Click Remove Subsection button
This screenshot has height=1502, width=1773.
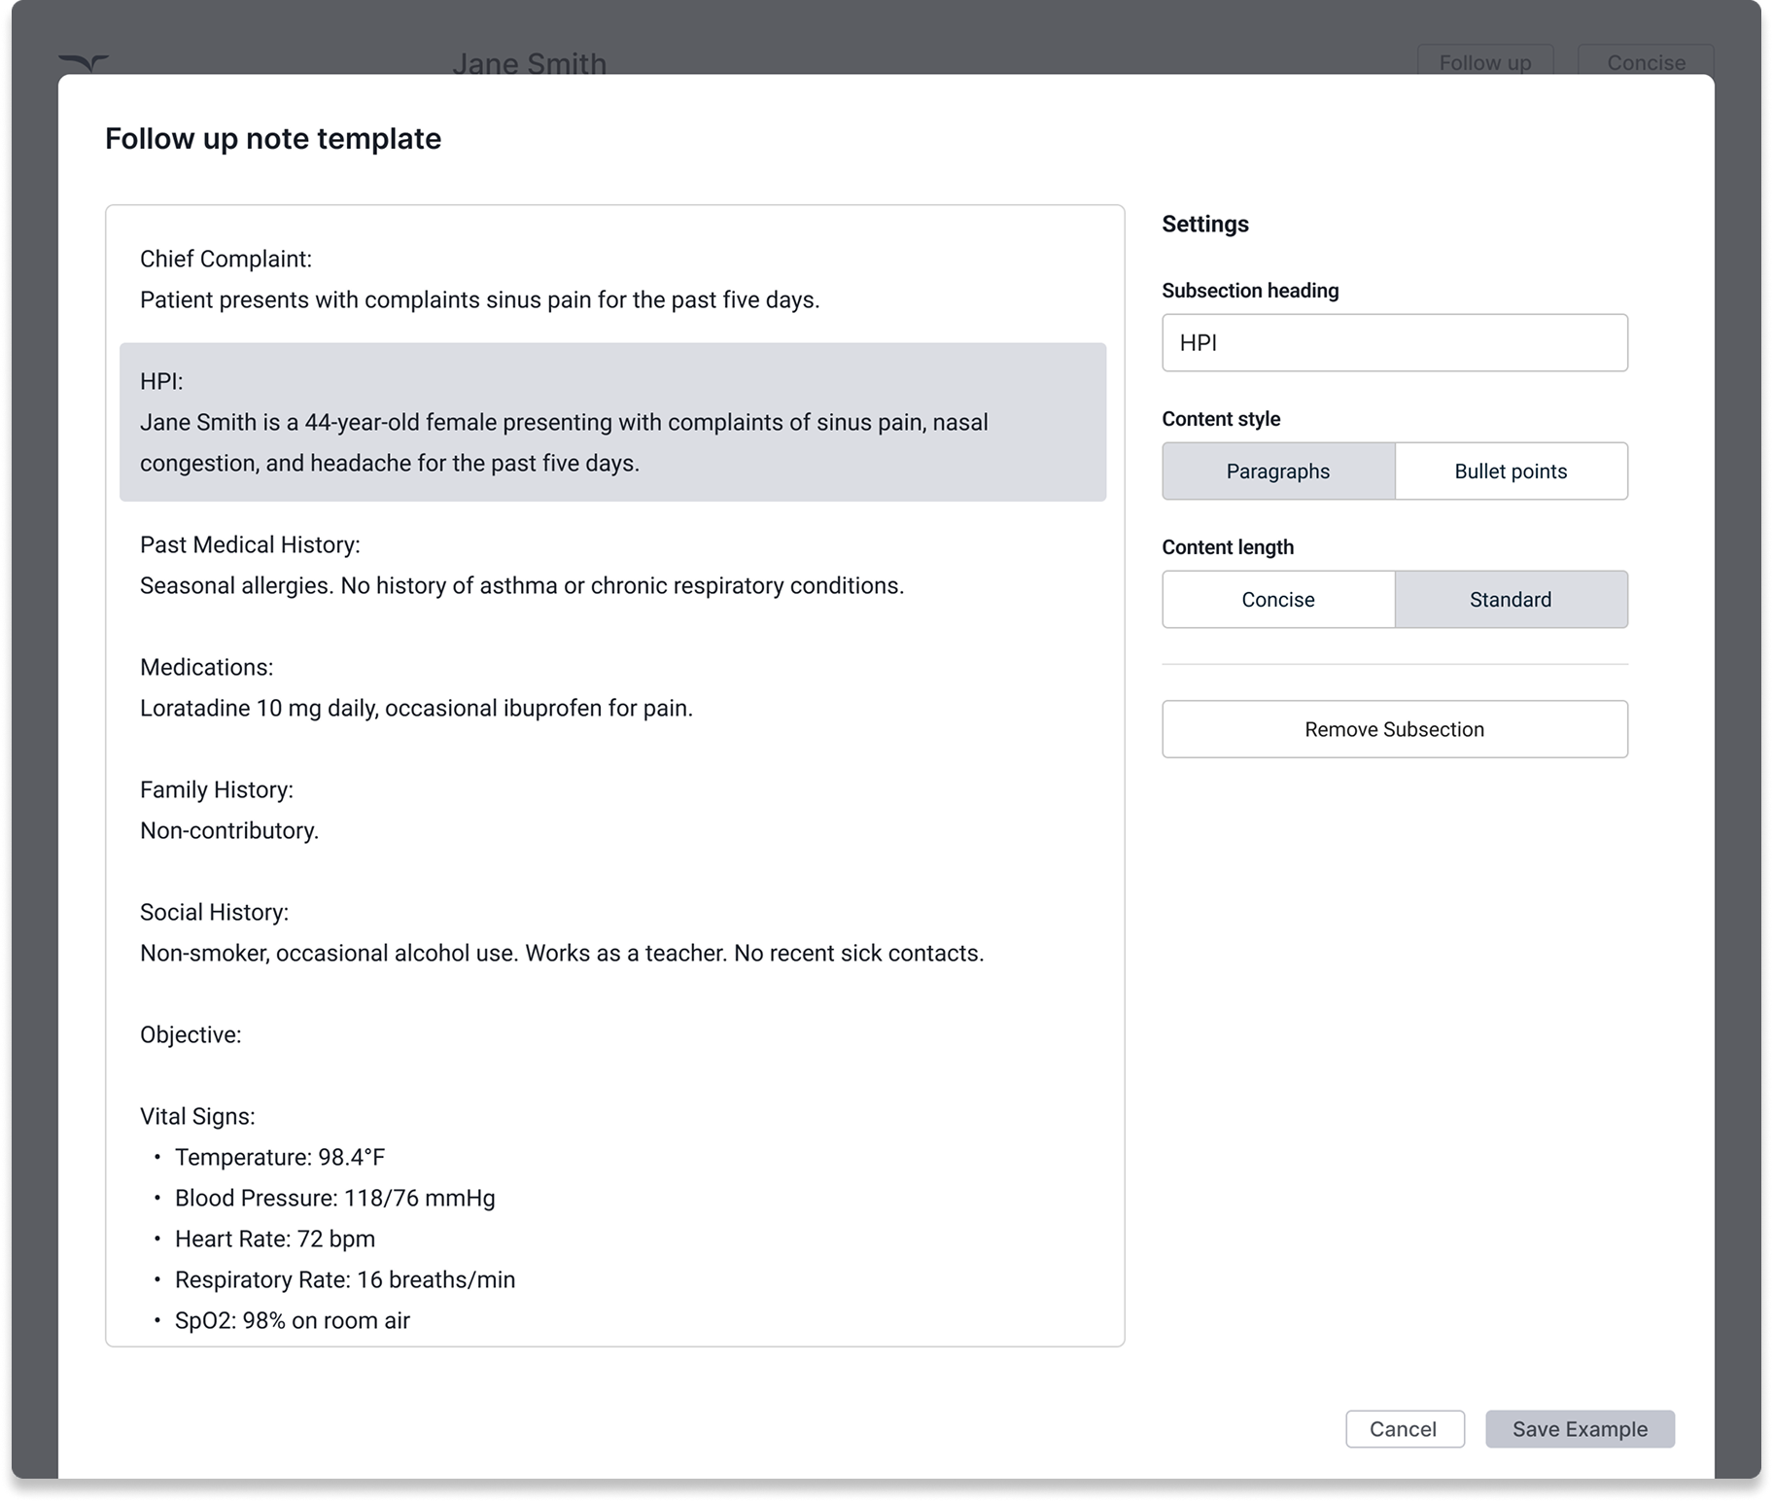coord(1395,729)
